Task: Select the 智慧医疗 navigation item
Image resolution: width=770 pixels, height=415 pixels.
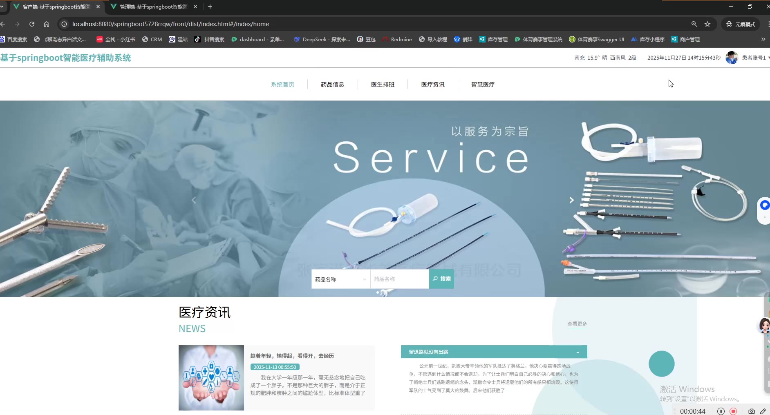Action: pyautogui.click(x=483, y=84)
